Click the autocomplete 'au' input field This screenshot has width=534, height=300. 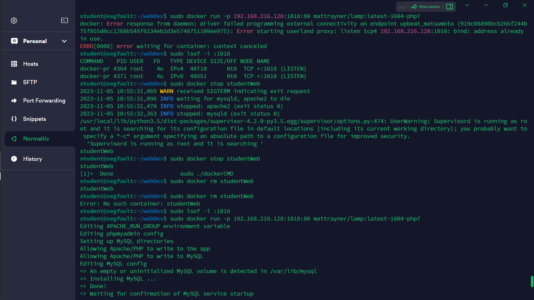tap(401, 7)
